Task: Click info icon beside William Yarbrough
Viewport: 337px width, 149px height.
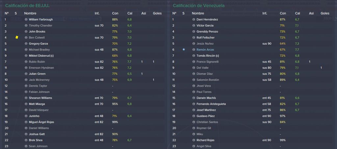Action: [26, 19]
